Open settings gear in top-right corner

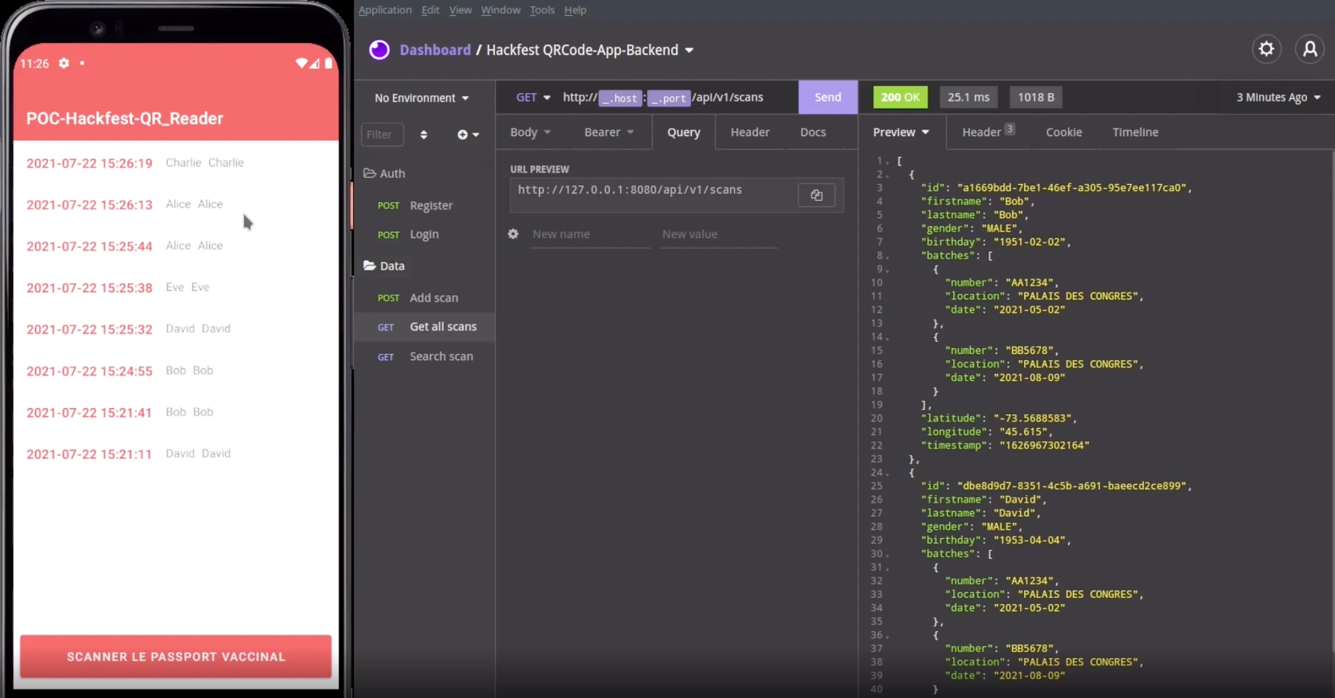[1266, 49]
